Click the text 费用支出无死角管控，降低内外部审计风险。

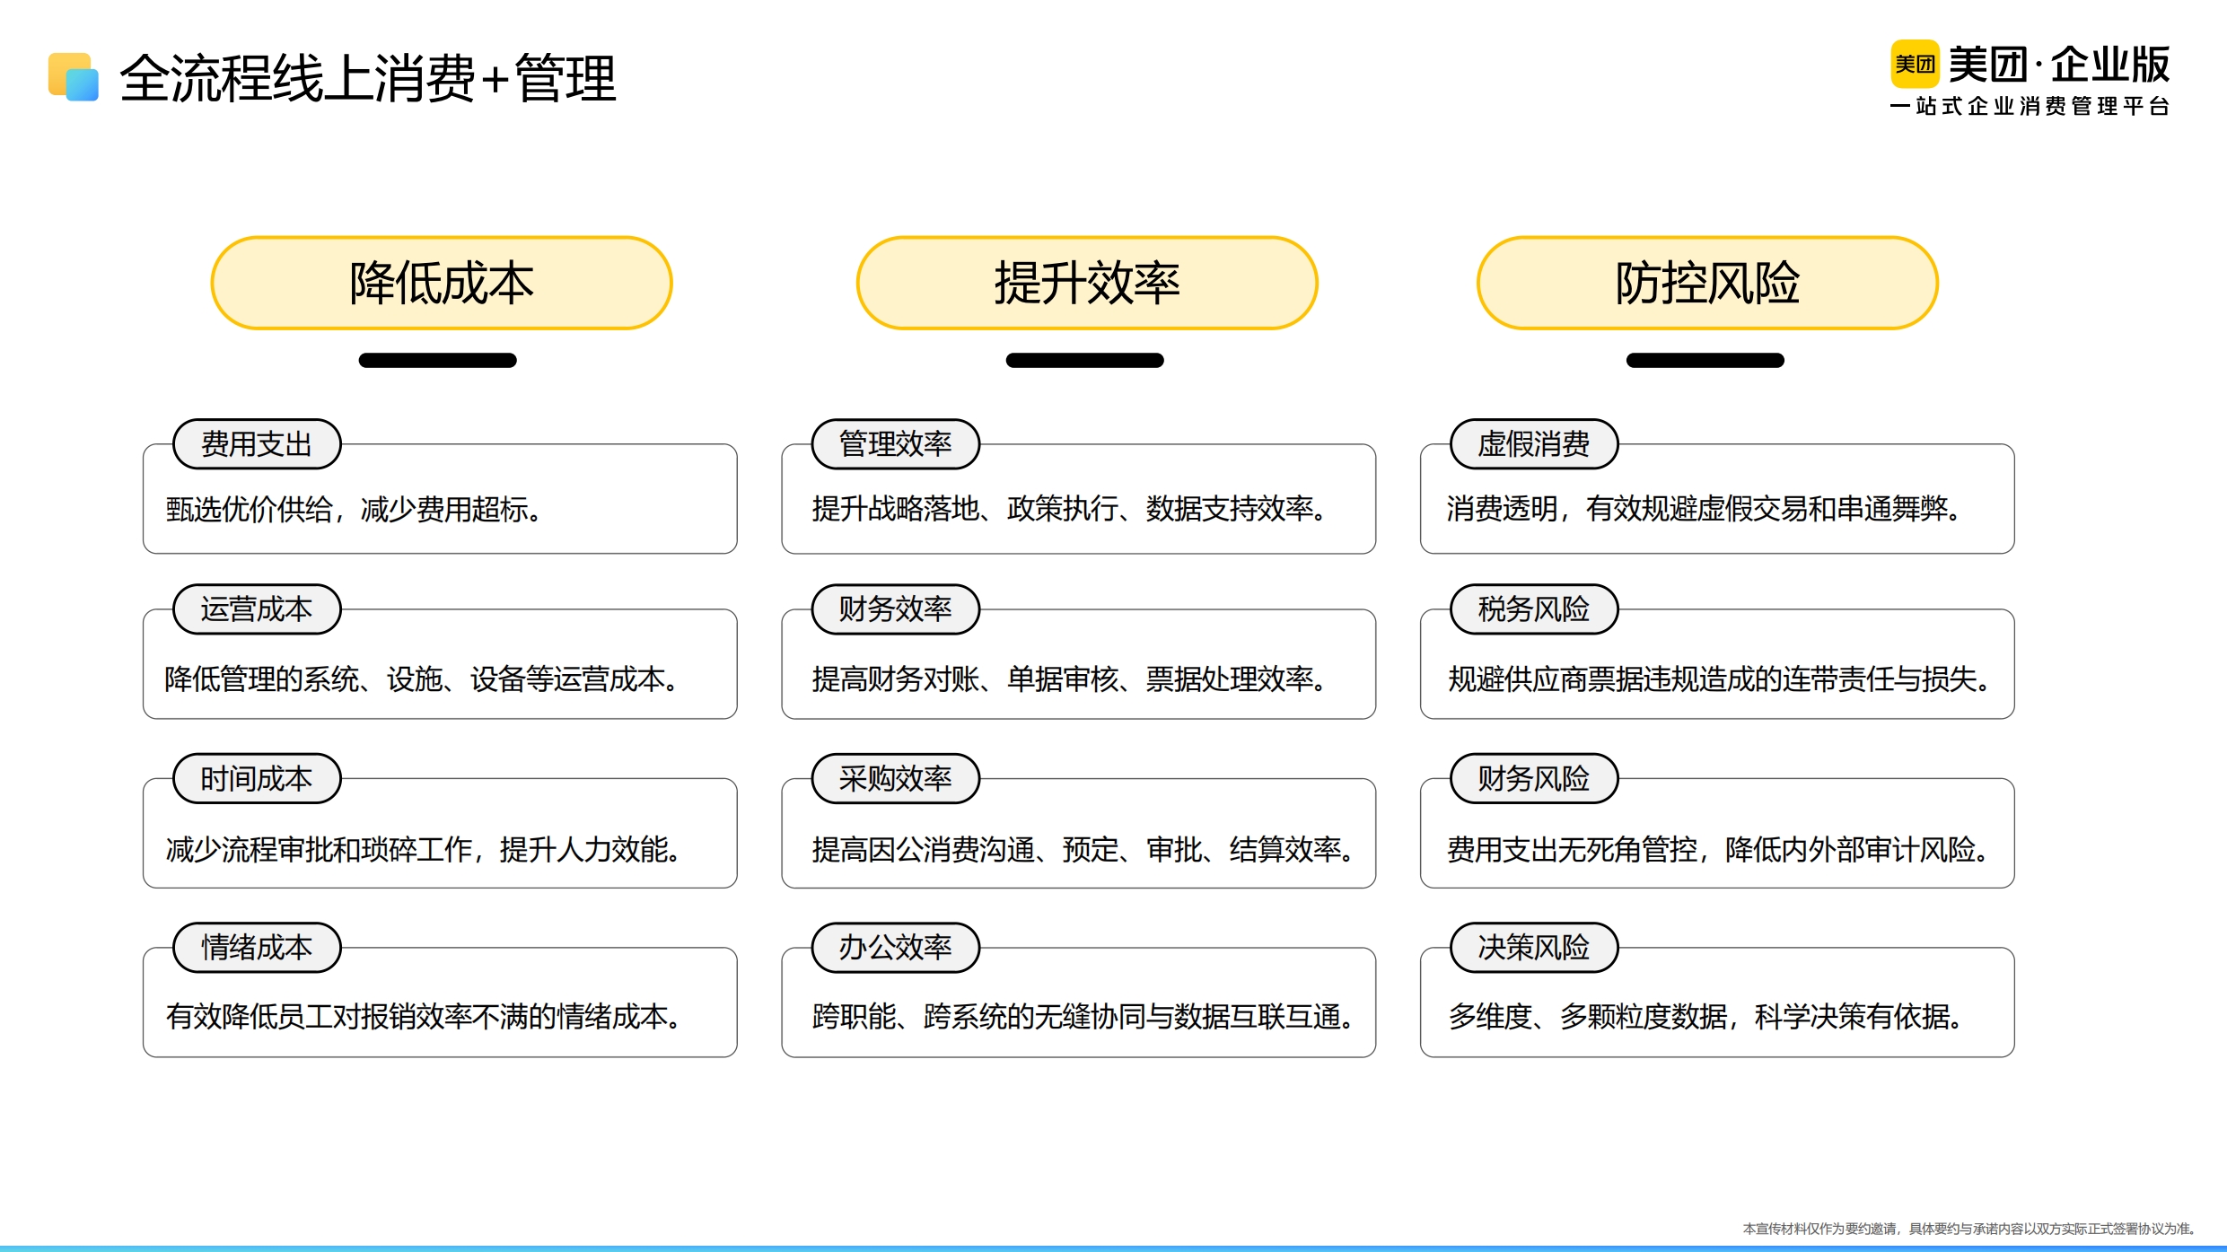1718,848
